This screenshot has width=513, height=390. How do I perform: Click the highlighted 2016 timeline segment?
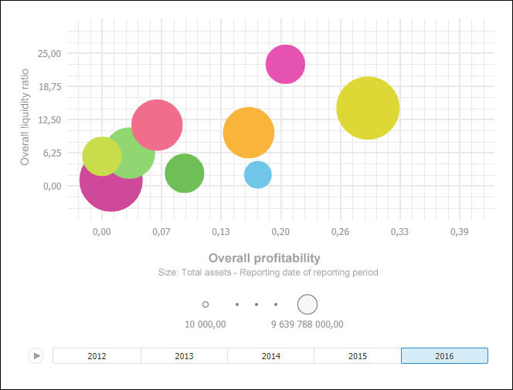tap(444, 356)
